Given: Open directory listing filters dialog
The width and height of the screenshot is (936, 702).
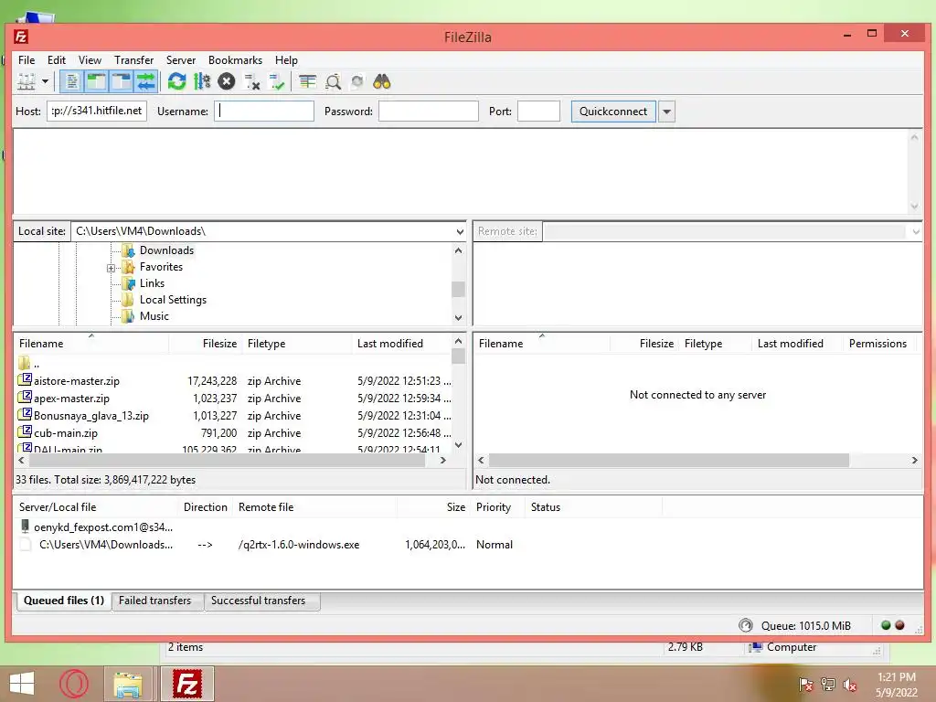Looking at the screenshot, I should pos(307,81).
